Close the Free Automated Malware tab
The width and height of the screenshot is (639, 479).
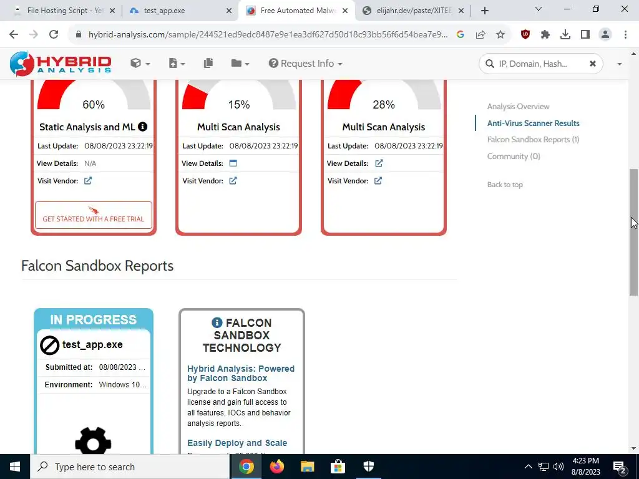click(345, 11)
